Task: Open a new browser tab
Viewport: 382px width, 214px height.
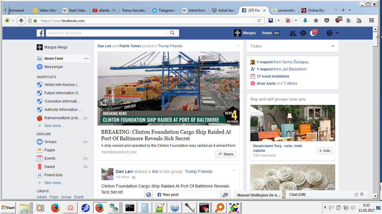Action: 343,10
